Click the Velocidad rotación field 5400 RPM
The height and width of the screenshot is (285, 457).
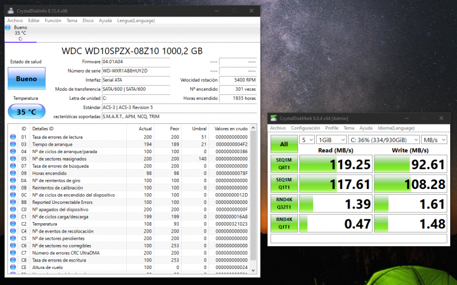(x=238, y=80)
